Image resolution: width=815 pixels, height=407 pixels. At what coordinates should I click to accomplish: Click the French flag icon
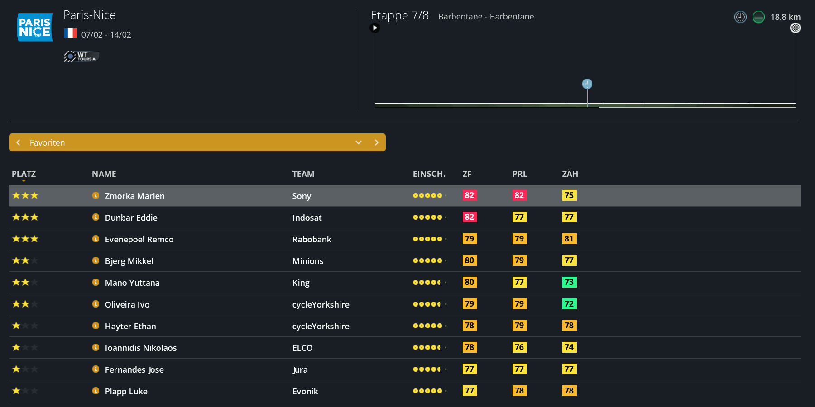[x=70, y=33]
